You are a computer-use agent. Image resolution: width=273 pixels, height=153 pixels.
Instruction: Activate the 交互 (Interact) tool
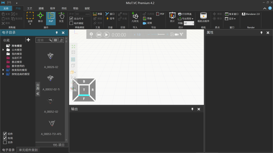point(61,18)
